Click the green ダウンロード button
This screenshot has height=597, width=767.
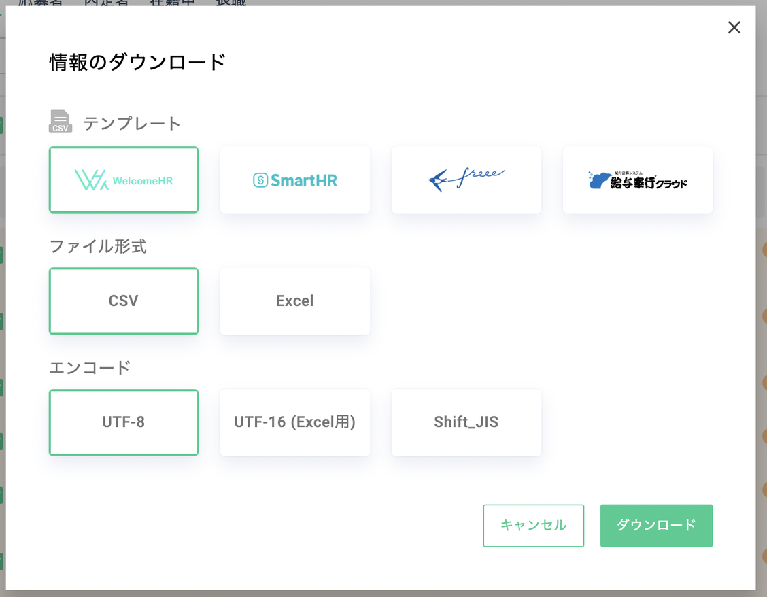pyautogui.click(x=656, y=526)
